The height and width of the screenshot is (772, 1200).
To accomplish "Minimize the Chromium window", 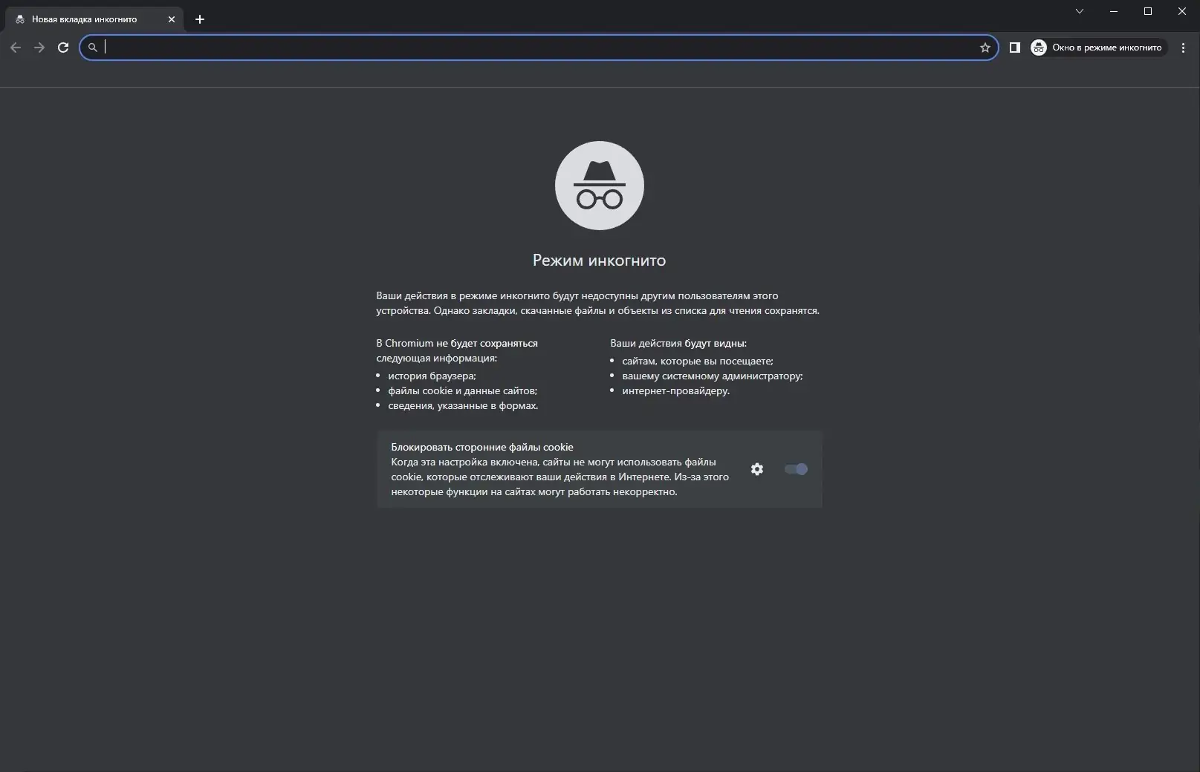I will pyautogui.click(x=1114, y=11).
